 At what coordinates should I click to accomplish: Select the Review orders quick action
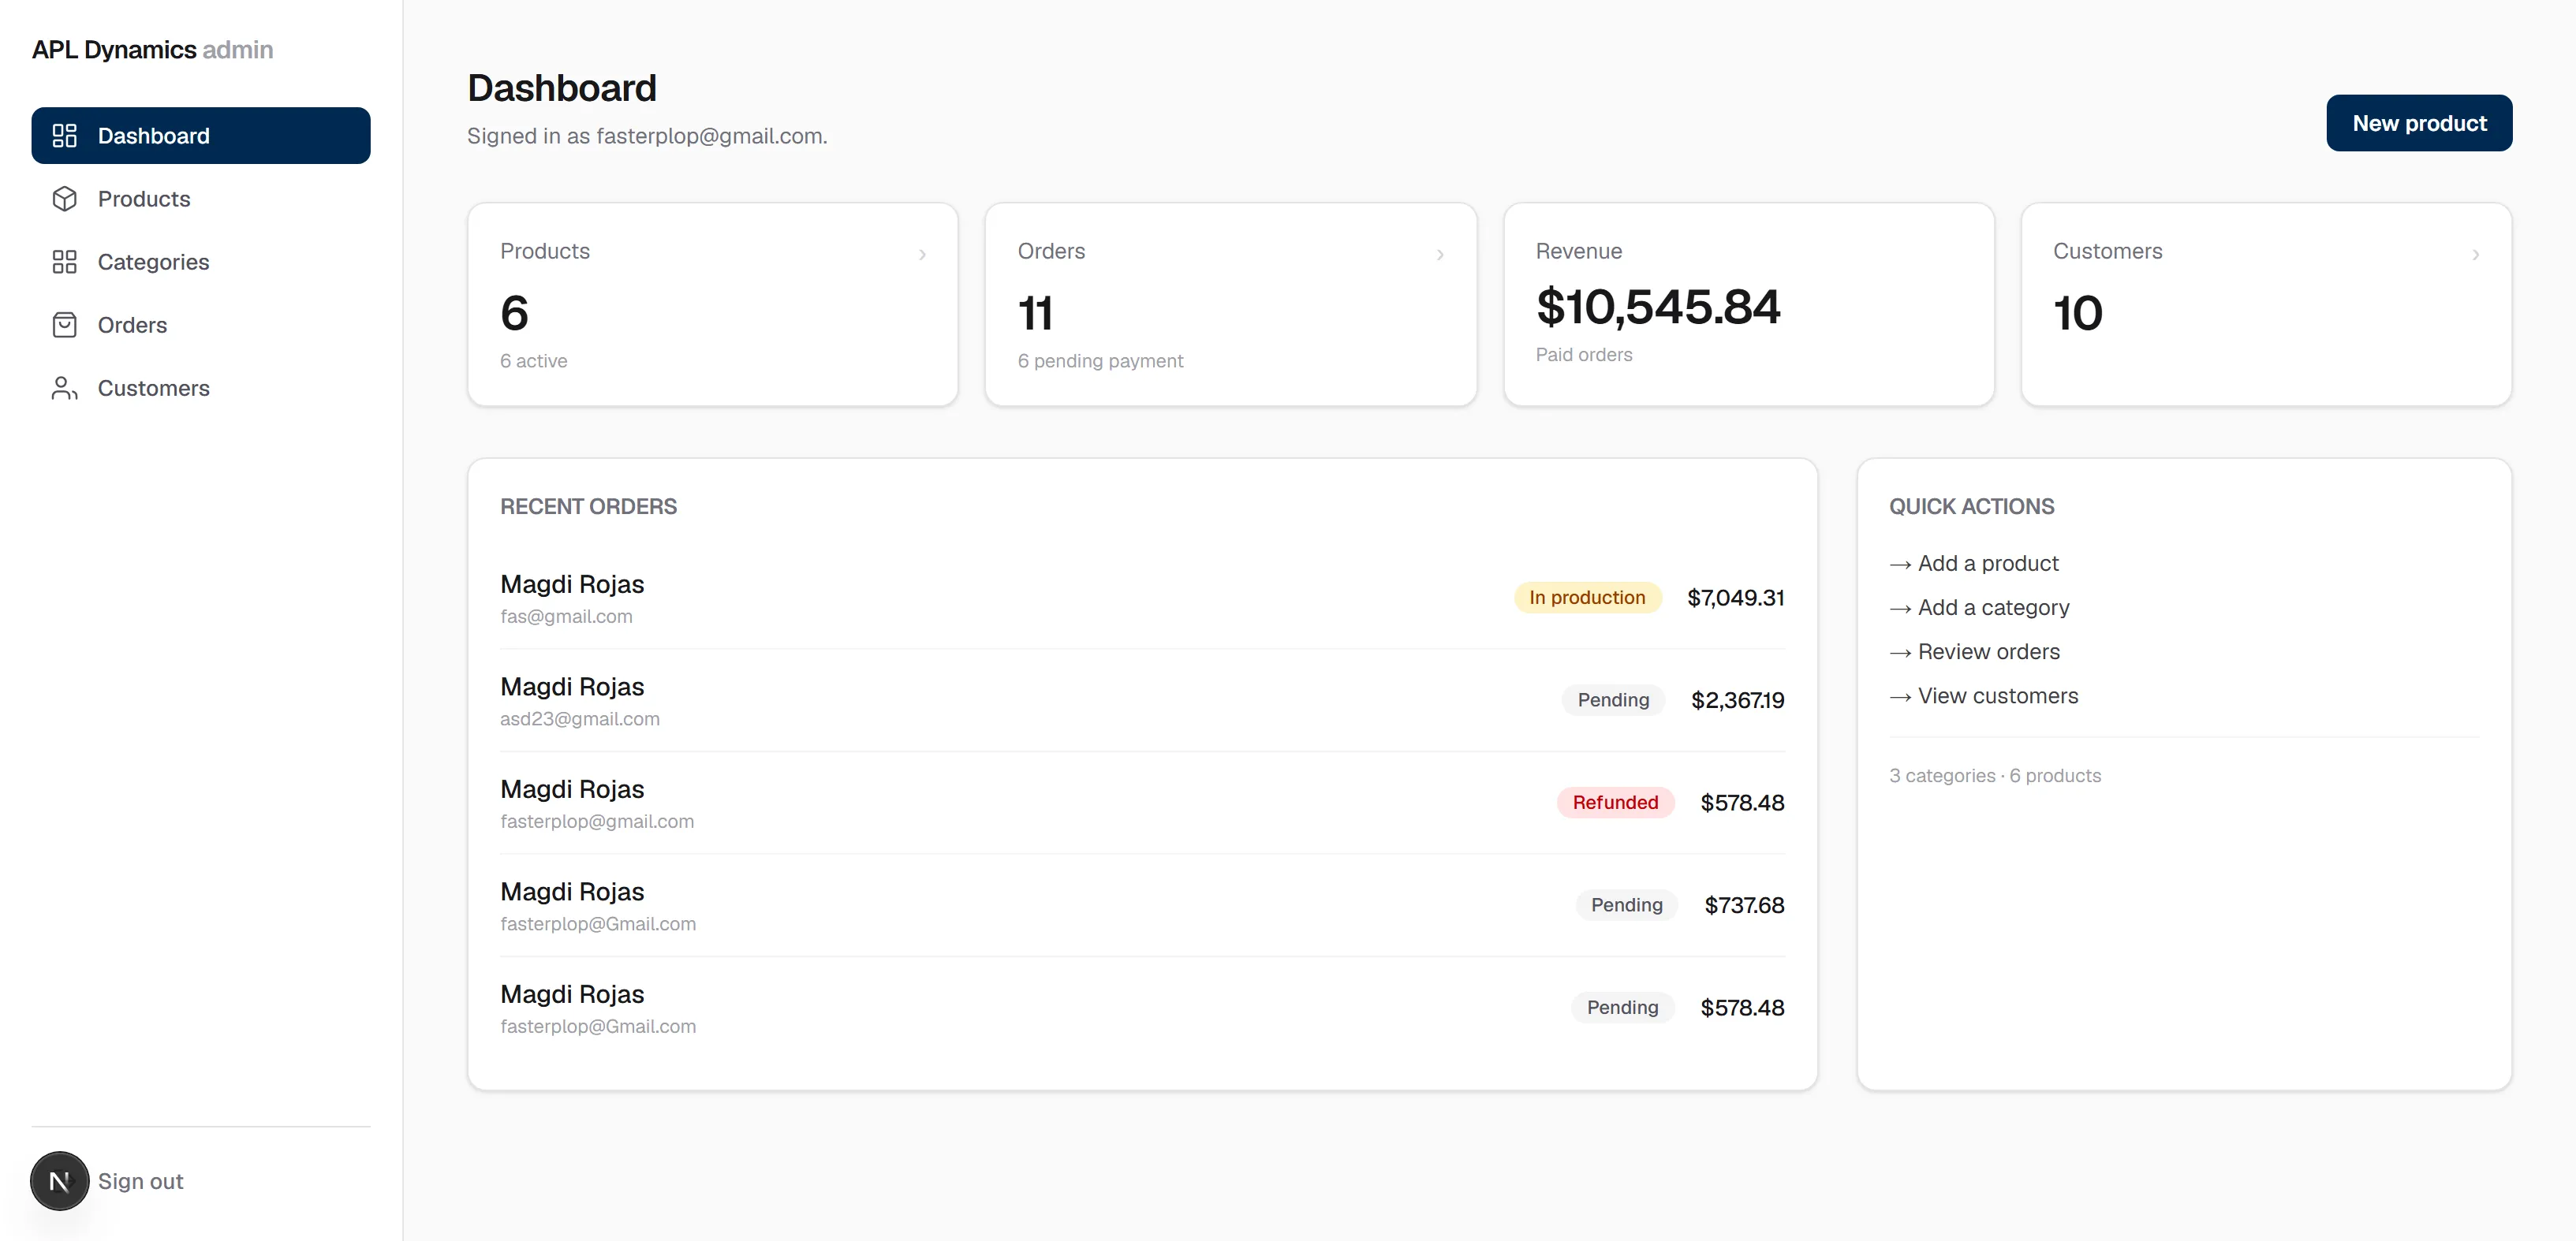click(x=1974, y=652)
